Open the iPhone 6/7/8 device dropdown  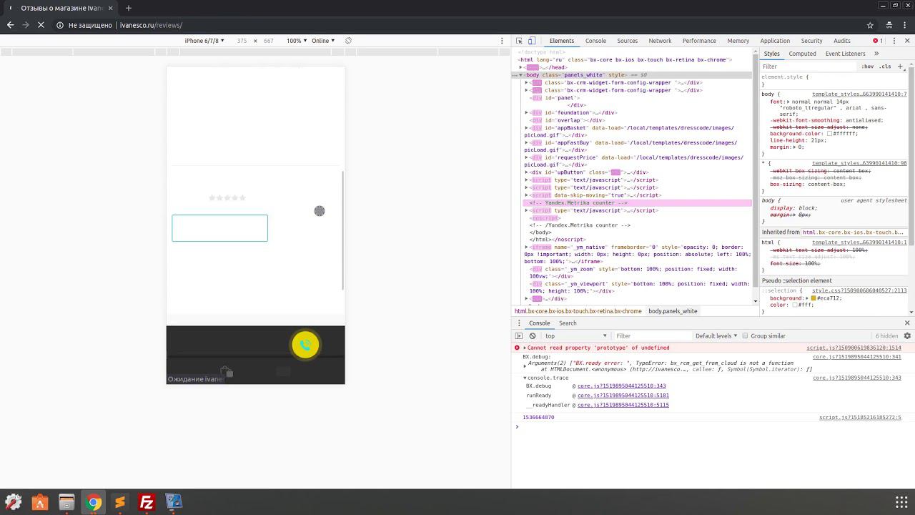(x=204, y=41)
